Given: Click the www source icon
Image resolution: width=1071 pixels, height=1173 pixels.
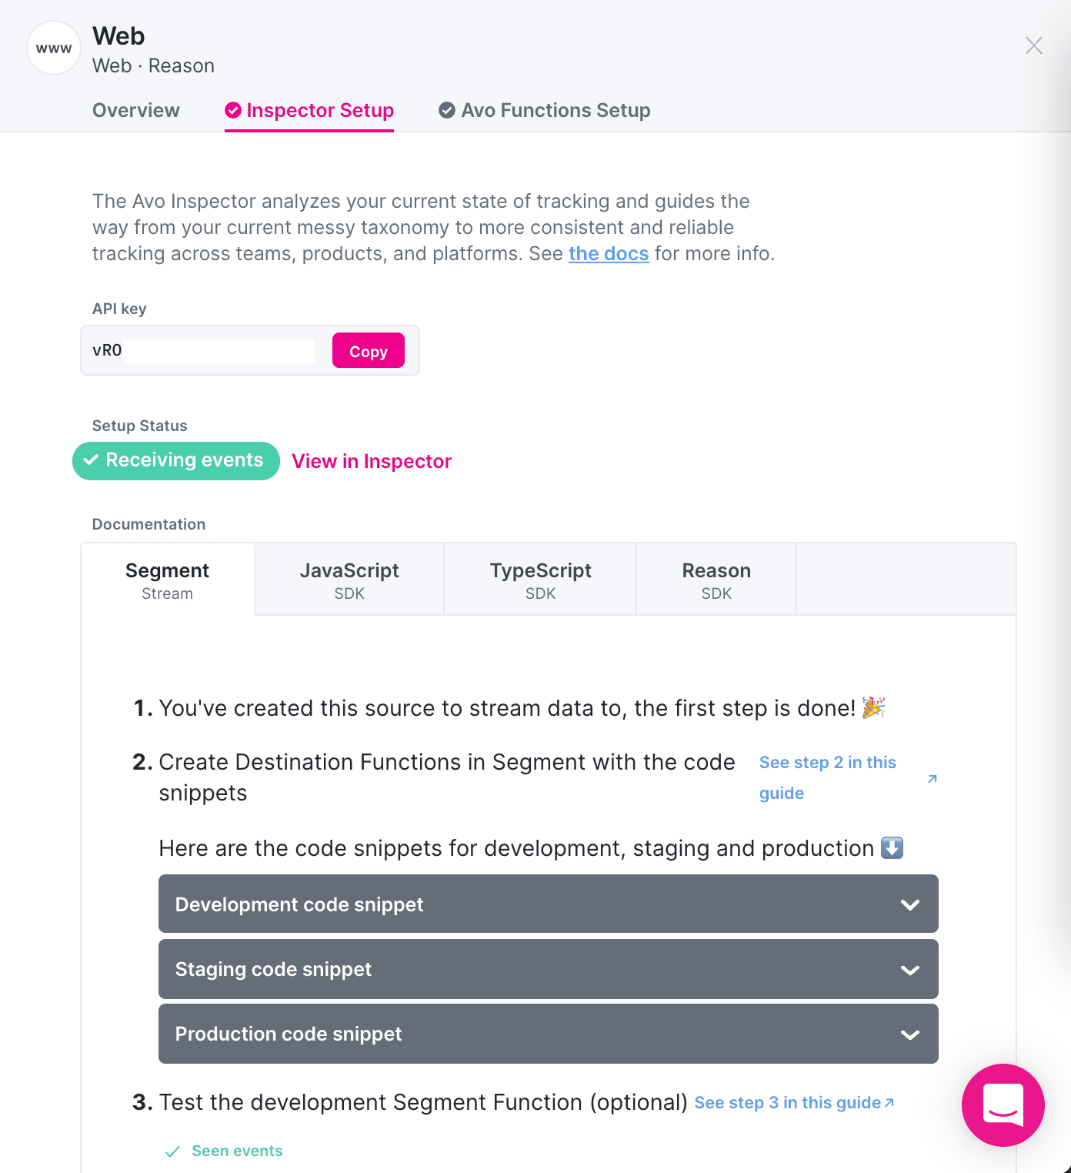Looking at the screenshot, I should [x=52, y=47].
